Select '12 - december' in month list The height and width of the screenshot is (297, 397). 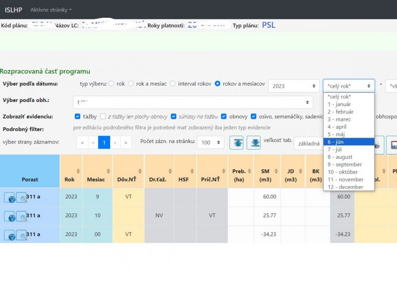[345, 187]
